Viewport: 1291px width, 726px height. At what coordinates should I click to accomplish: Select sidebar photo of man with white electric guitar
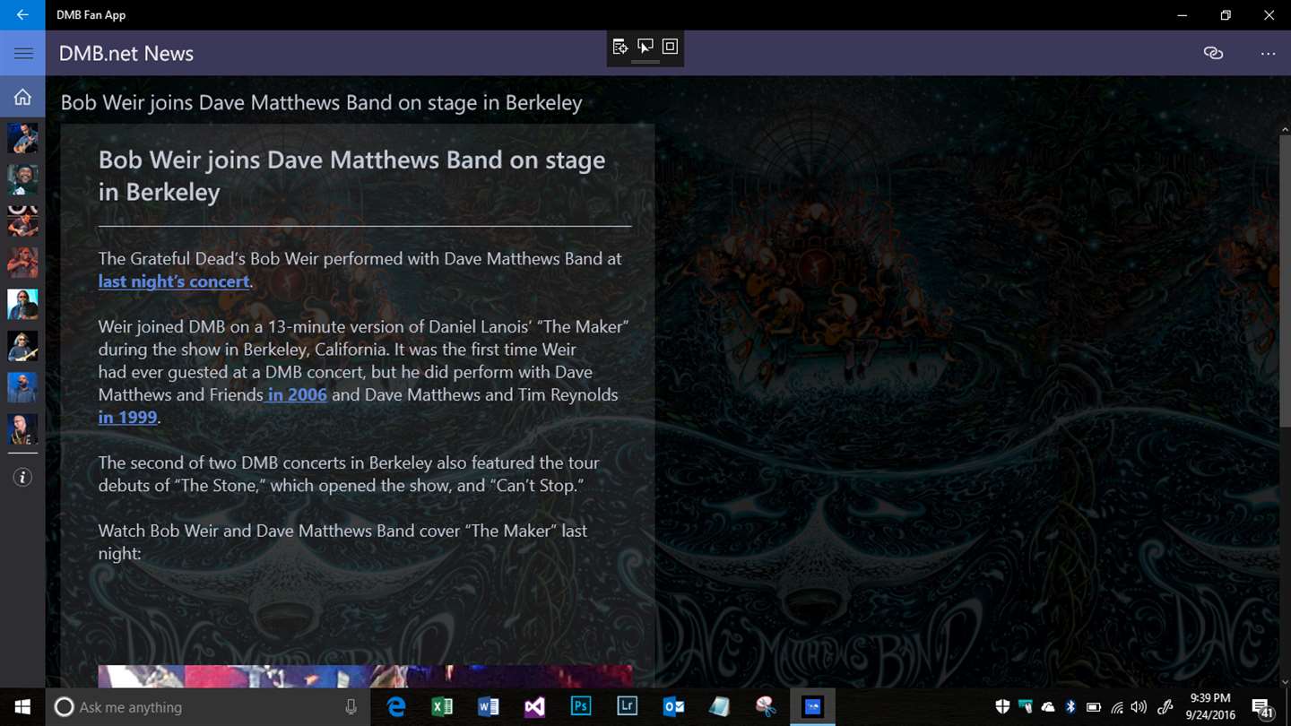coord(22,346)
